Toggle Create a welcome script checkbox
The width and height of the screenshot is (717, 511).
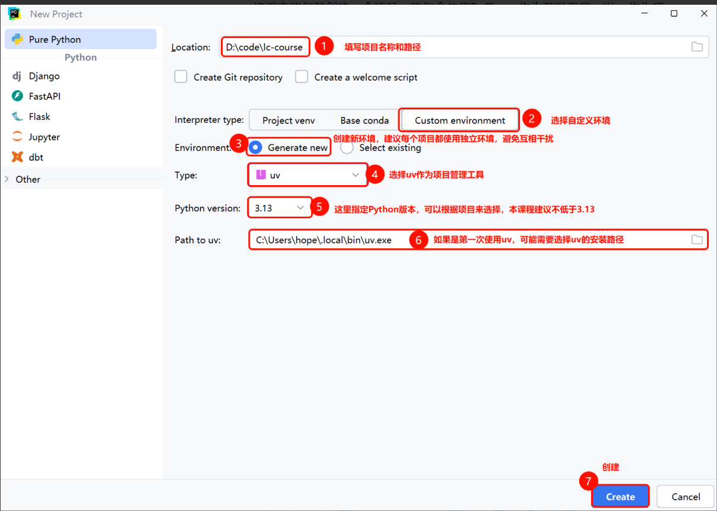(x=302, y=77)
